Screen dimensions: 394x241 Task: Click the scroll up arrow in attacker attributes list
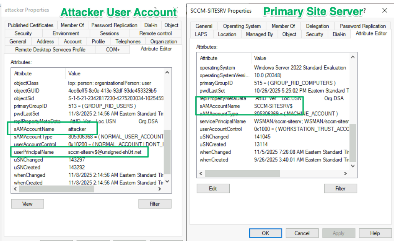click(x=167, y=72)
